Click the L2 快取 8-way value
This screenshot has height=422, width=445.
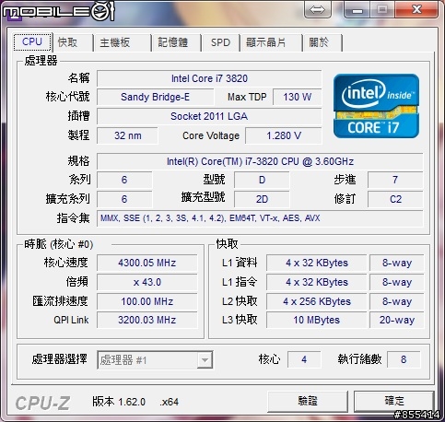pos(397,301)
